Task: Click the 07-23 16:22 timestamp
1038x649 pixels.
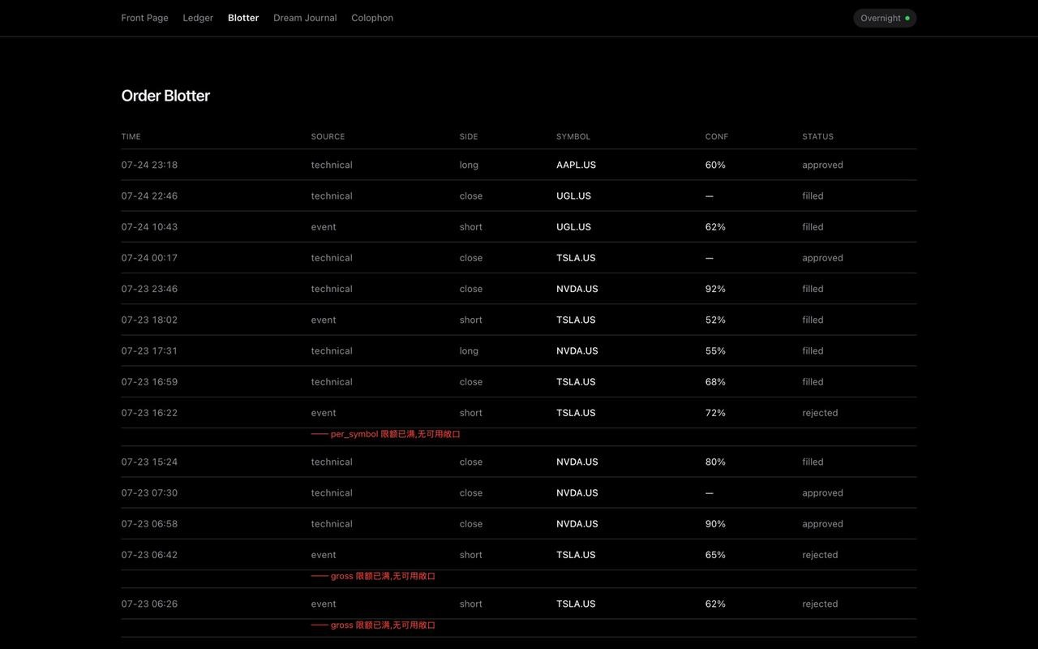Action: [149, 413]
